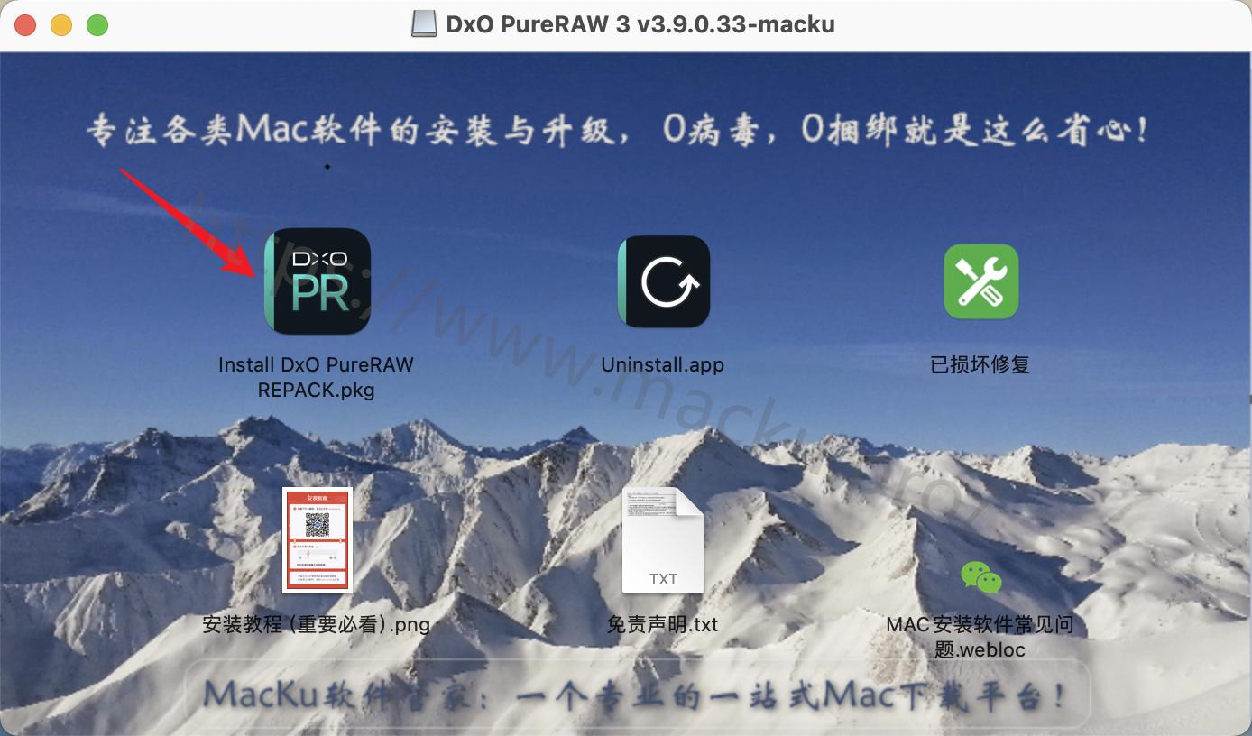
Task: Close the disk image window
Action: [x=25, y=25]
